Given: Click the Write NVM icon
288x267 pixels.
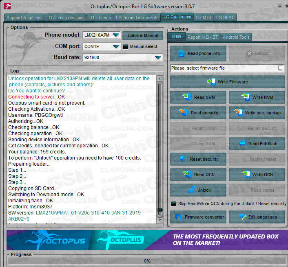Looking at the screenshot, I should coord(246,97).
